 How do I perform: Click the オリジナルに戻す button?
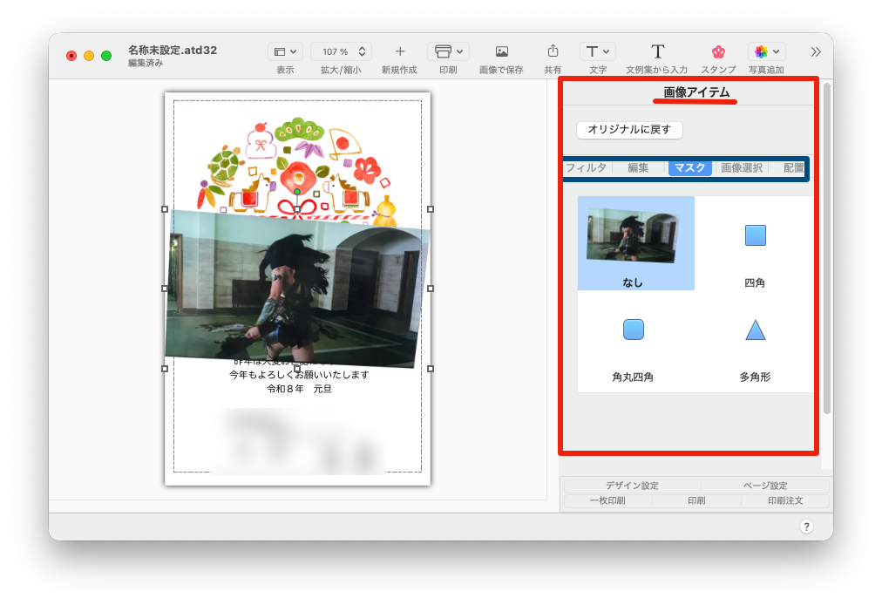[629, 130]
